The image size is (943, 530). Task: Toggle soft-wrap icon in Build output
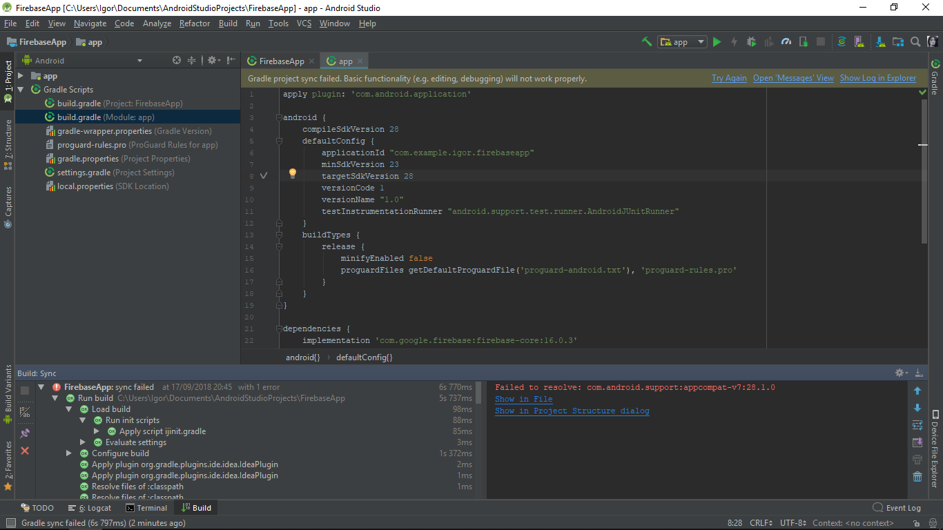917,425
